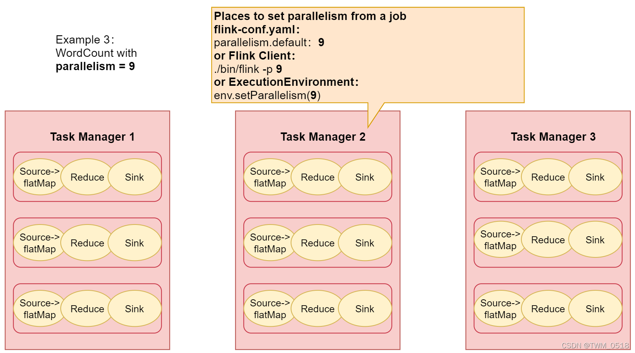Click the 'flink-conf.yaml:' line in callout

[x=257, y=29]
